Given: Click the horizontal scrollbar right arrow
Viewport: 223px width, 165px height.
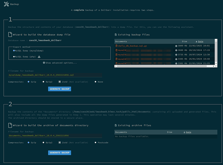Looking at the screenshot, I should pyautogui.click(x=213, y=66).
